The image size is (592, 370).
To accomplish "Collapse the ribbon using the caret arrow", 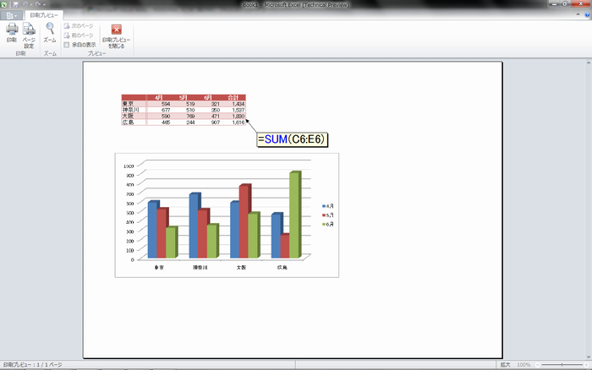I will 576,15.
